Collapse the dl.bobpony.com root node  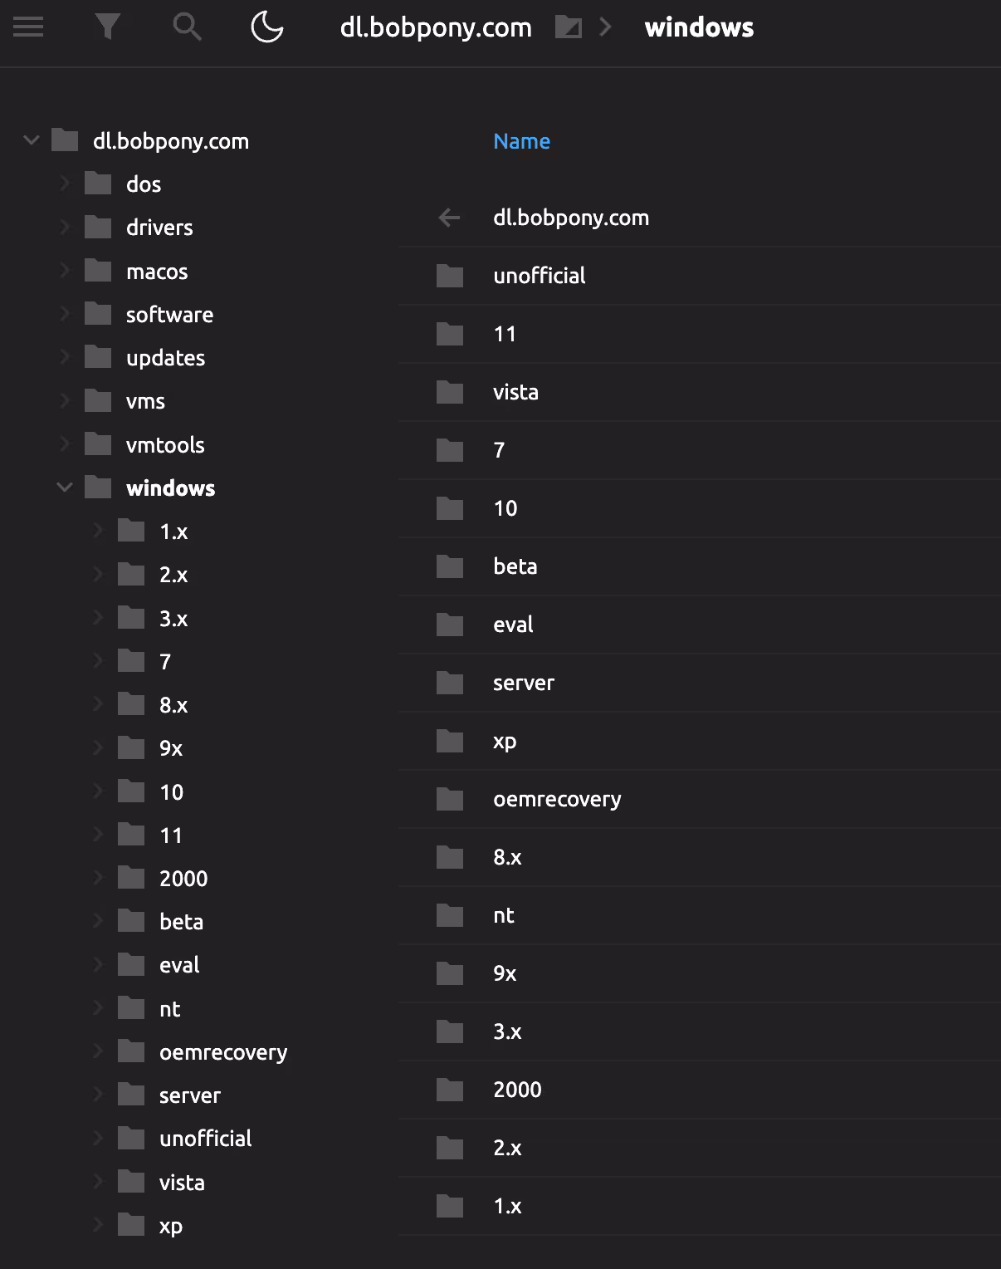tap(32, 140)
